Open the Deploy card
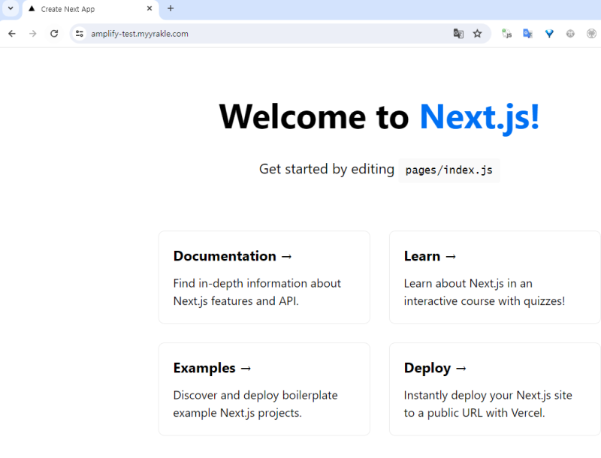The height and width of the screenshot is (458, 601). [x=494, y=389]
